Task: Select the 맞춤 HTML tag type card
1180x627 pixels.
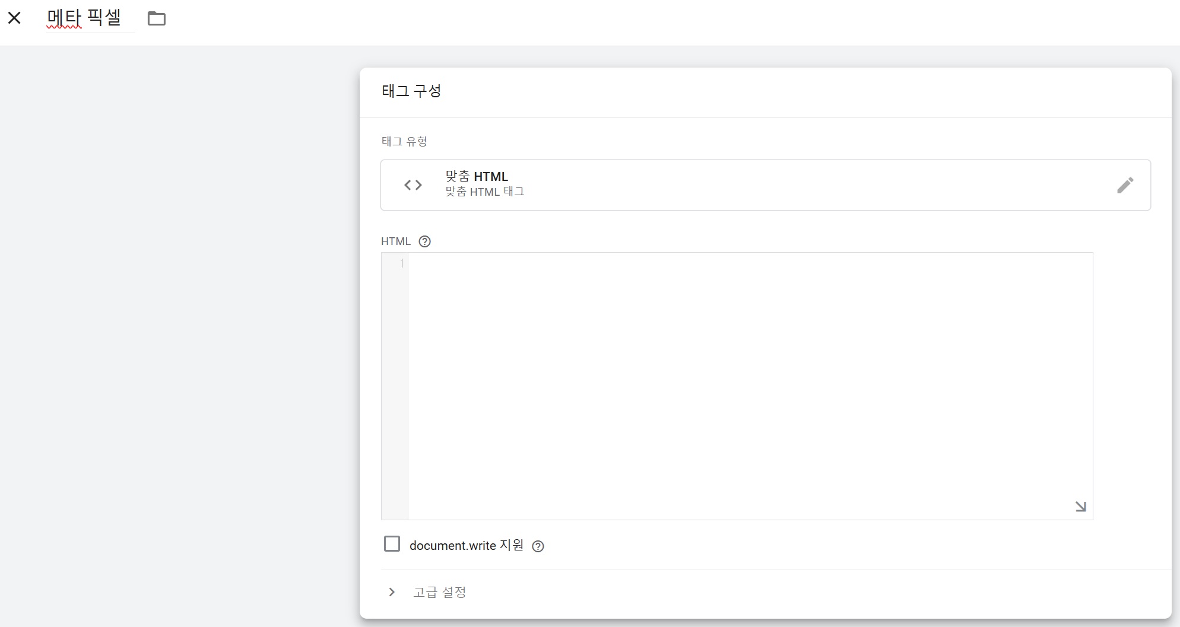Action: pos(765,185)
